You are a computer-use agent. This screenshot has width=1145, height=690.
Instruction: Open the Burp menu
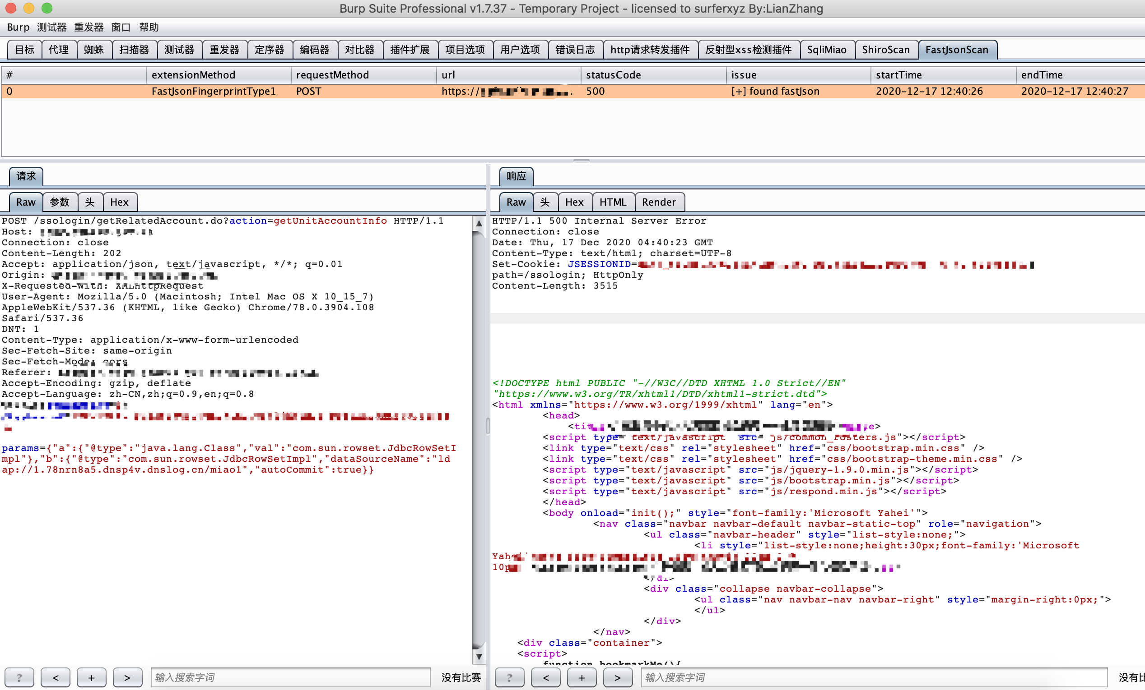click(x=18, y=28)
